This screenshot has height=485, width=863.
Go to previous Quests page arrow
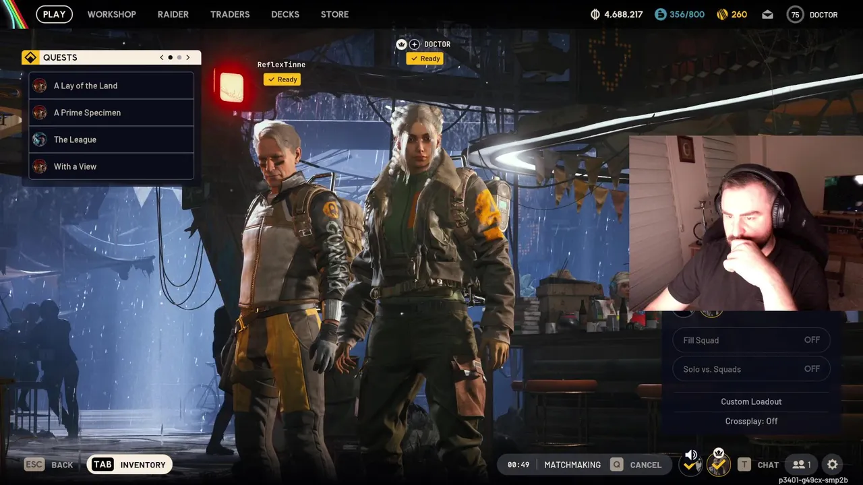pyautogui.click(x=162, y=57)
